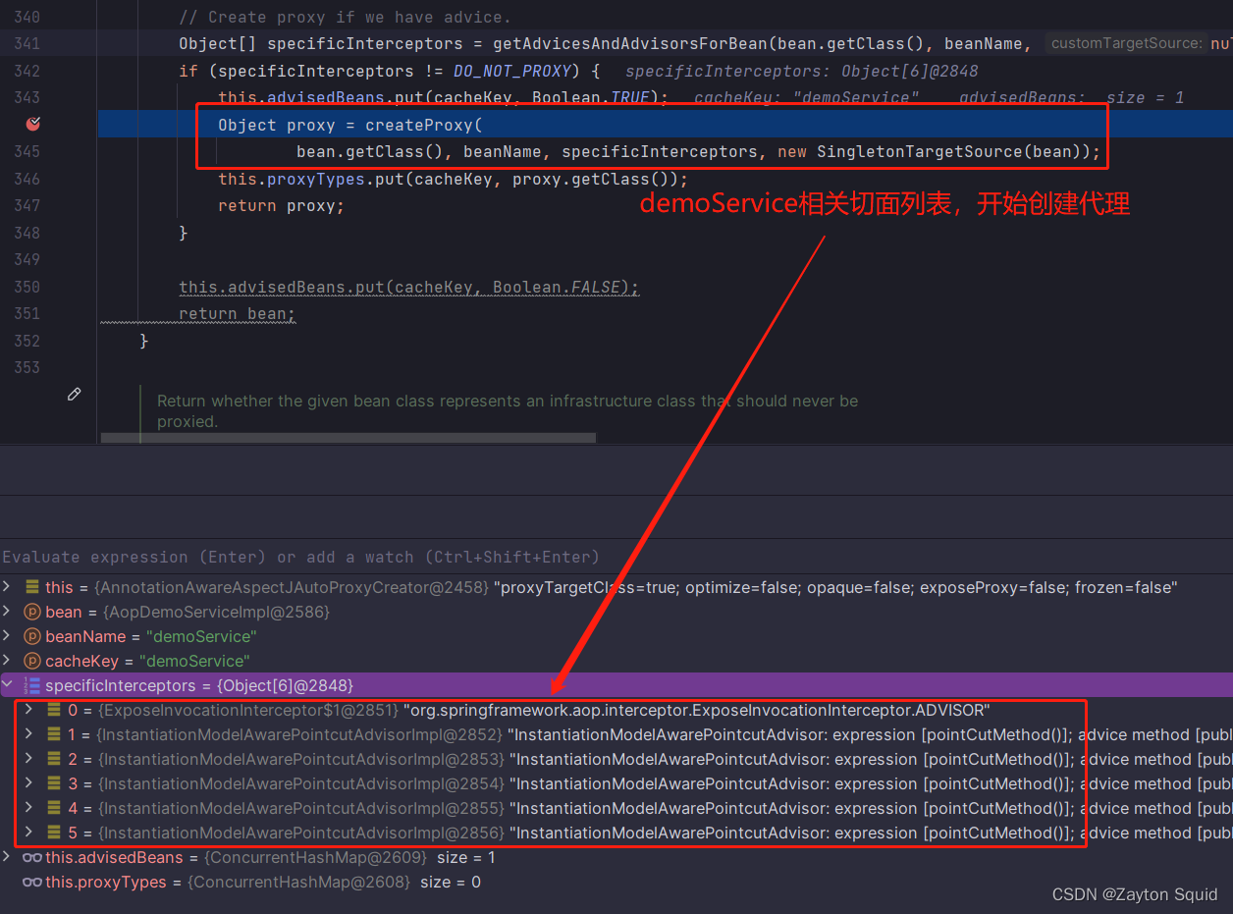The height and width of the screenshot is (914, 1233).
Task: Select the specificInterceptors Object[6]@2848 row
Action: click(x=616, y=685)
